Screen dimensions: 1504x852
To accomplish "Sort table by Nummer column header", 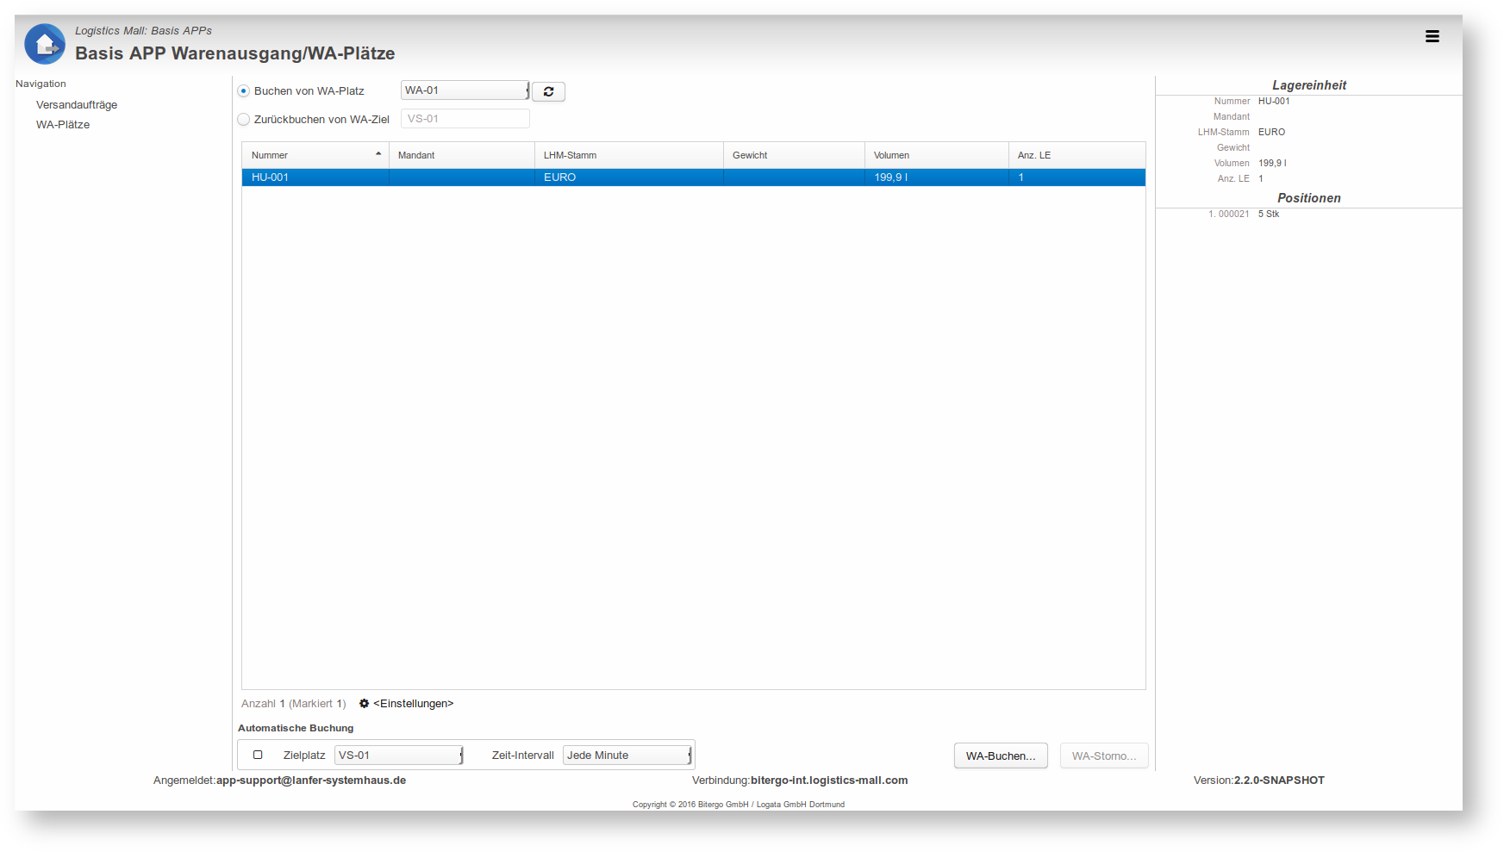I will (315, 155).
